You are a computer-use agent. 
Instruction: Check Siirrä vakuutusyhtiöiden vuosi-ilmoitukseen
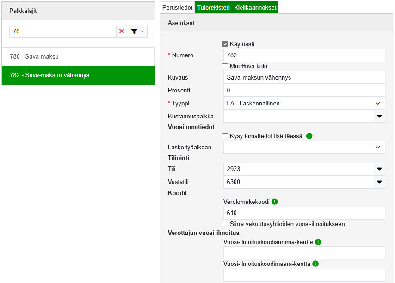coord(225,224)
